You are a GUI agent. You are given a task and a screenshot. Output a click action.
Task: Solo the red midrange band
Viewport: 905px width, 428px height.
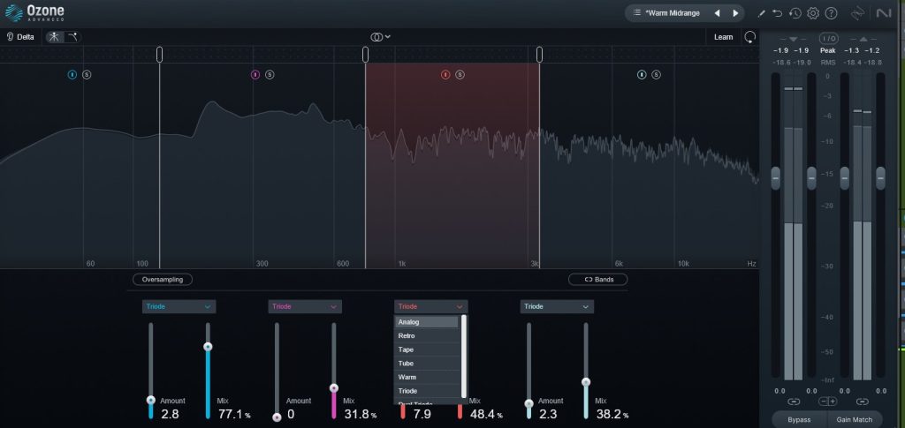pos(460,75)
